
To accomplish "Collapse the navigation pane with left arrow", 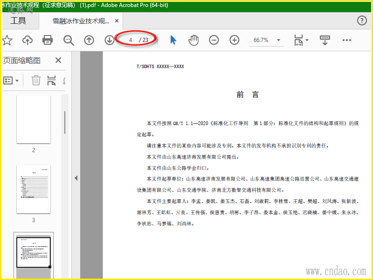I will point(76,178).
